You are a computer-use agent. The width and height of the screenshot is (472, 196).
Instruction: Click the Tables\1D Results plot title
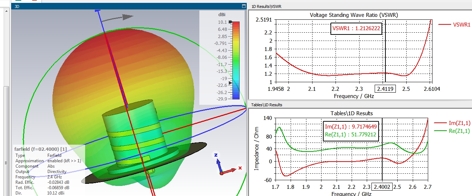pos(352,113)
